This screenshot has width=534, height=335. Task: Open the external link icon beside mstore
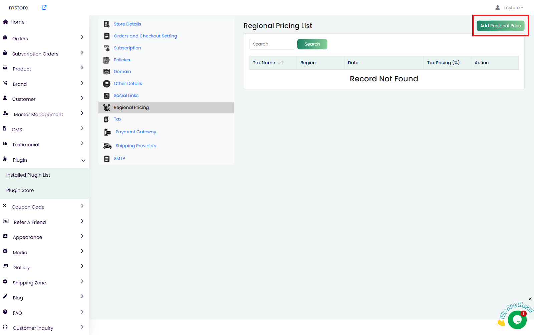pyautogui.click(x=44, y=8)
